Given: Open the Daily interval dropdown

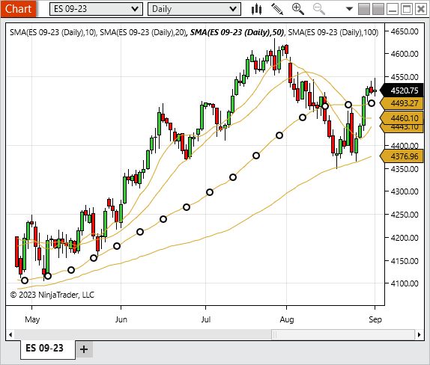Looking at the screenshot, I should click(195, 9).
